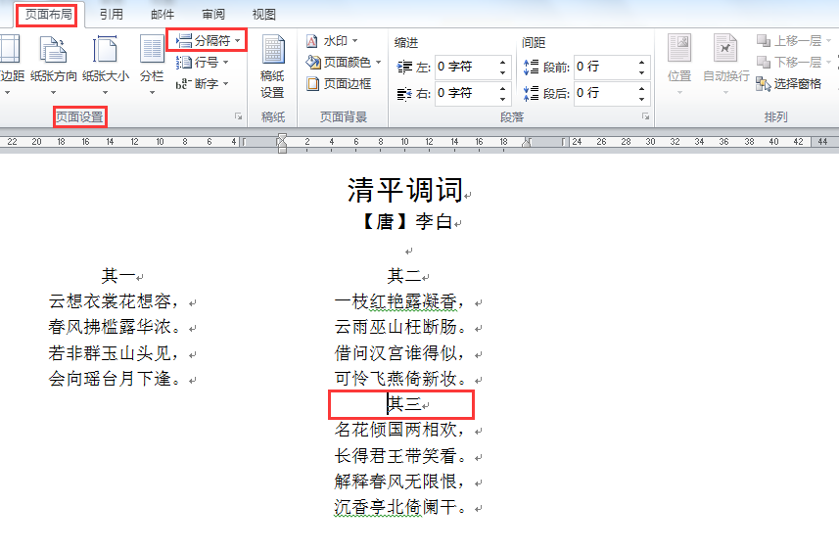Click the spacing after icon beside 段后

(531, 93)
